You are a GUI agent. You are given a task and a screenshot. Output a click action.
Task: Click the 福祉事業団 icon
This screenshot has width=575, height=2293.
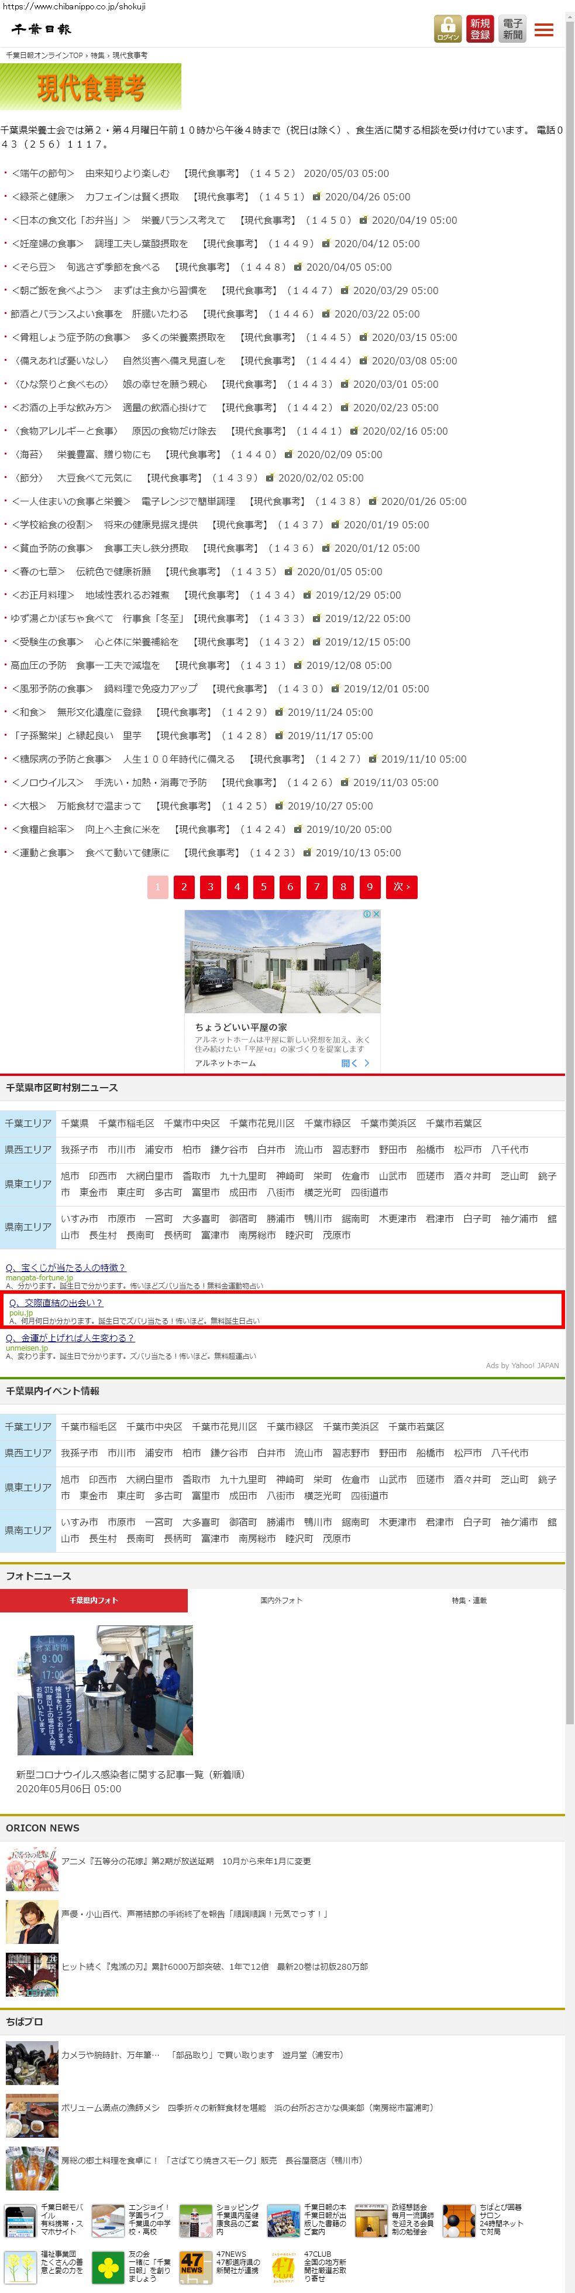tap(20, 2266)
